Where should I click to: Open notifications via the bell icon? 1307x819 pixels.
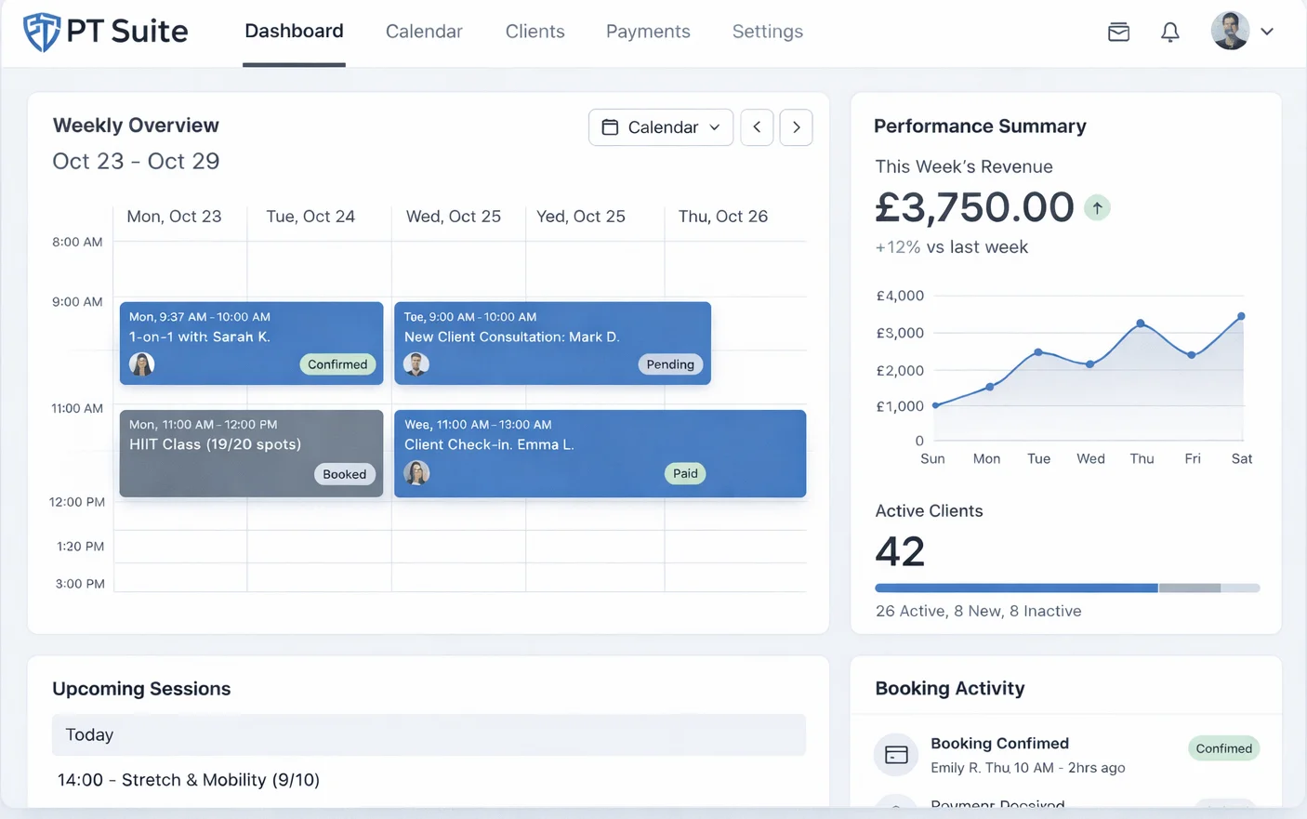(1169, 31)
